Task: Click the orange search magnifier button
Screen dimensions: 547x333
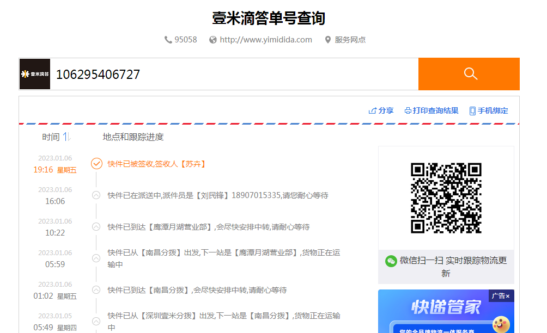Action: [469, 74]
